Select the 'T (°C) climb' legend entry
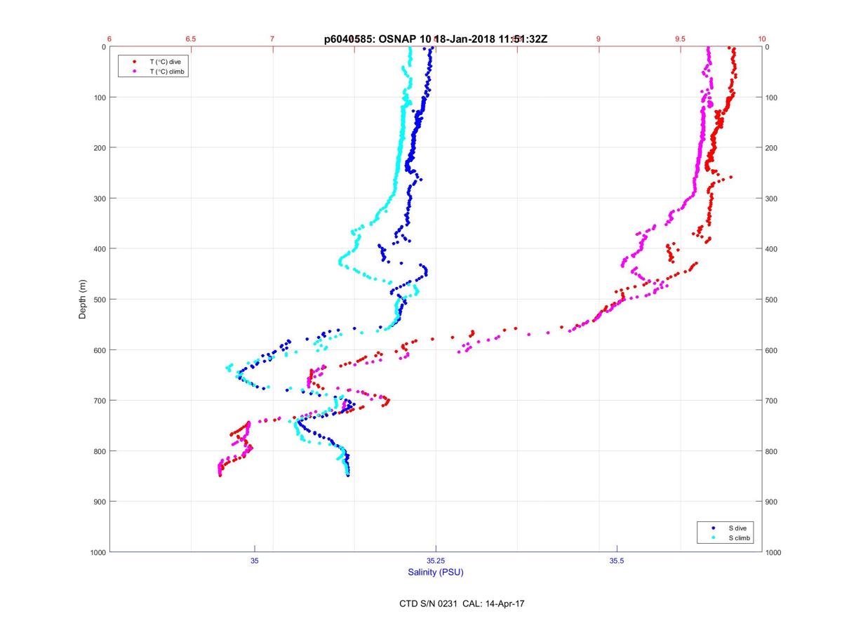Screen dimensions: 842x621 click(167, 72)
